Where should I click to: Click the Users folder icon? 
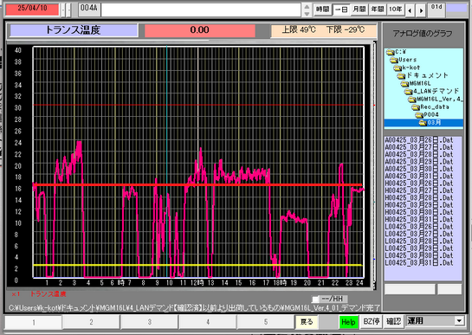(394, 60)
